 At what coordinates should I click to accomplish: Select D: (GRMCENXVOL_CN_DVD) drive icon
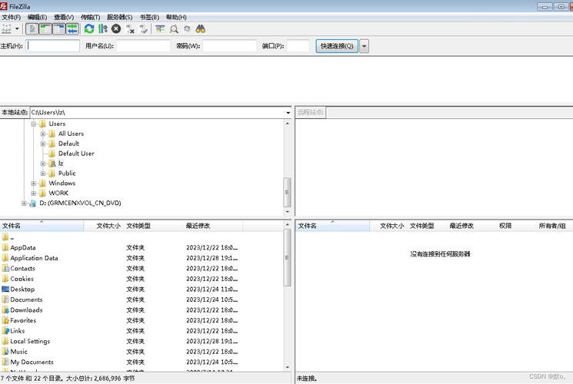32,204
